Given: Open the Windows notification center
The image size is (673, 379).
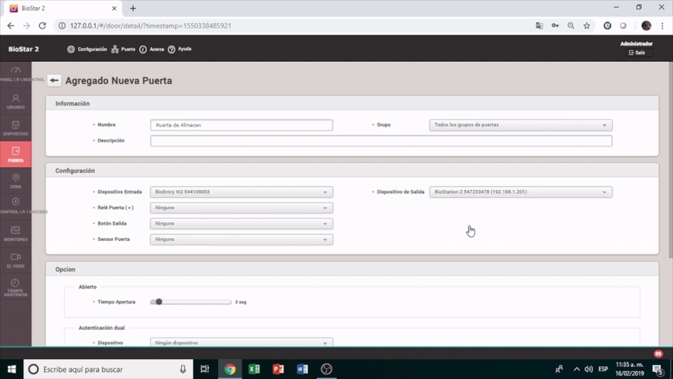Looking at the screenshot, I should tap(657, 369).
